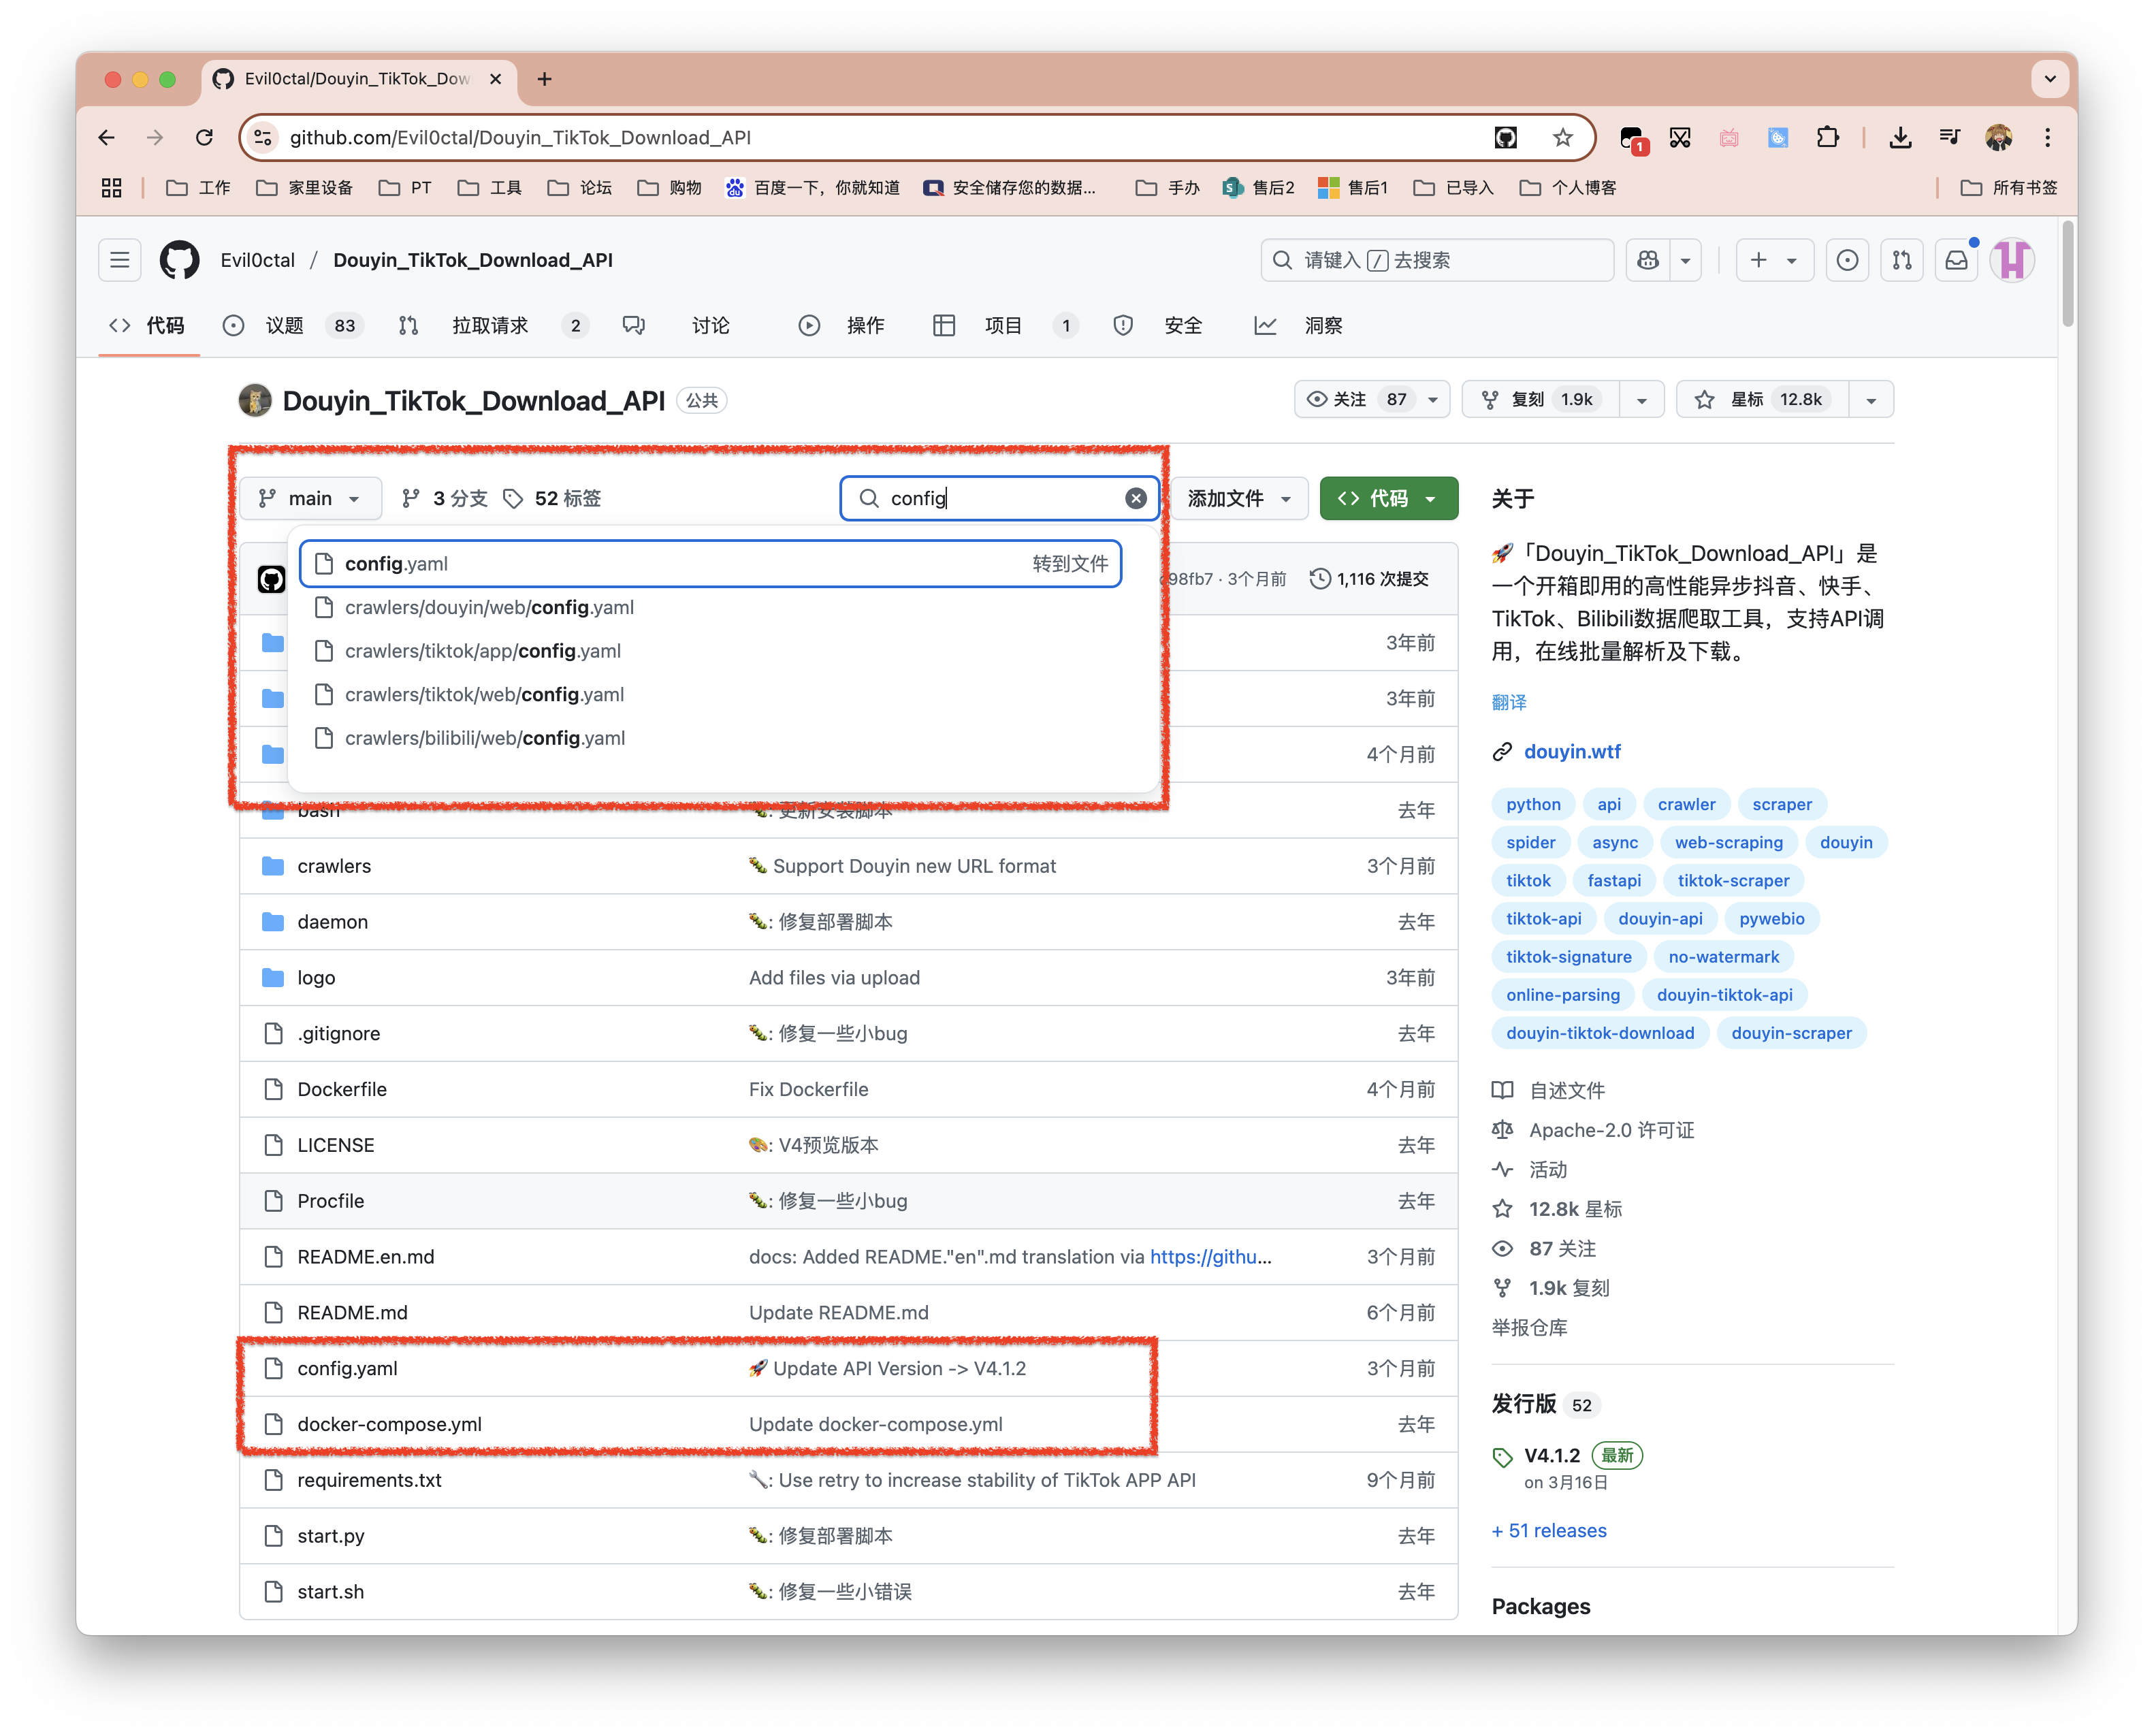Open the Dockerfile file
Screen dimensions: 2154x1736
click(342, 1089)
